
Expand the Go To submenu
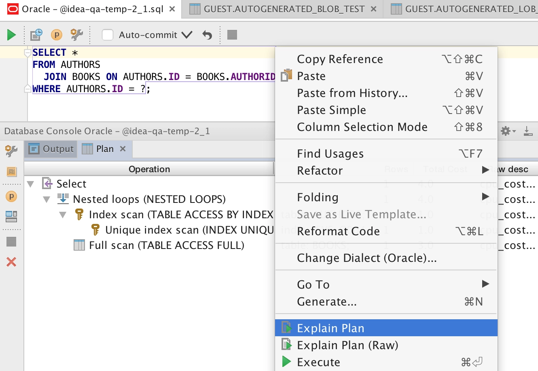tap(485, 284)
